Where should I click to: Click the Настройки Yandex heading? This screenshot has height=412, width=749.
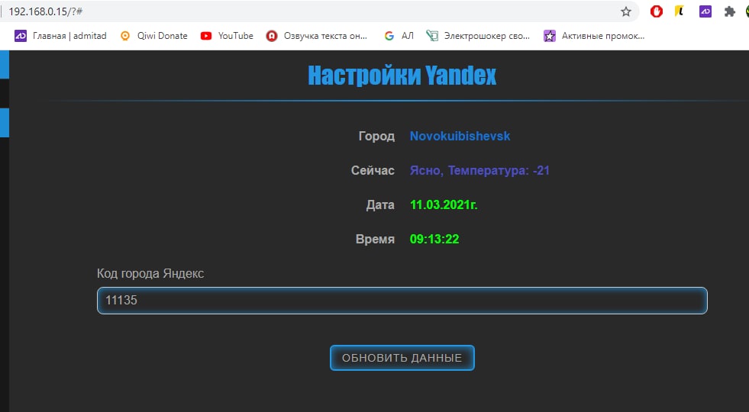point(402,76)
